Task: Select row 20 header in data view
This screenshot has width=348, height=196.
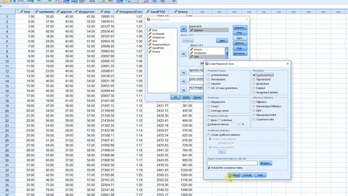Action: (x=7, y=111)
